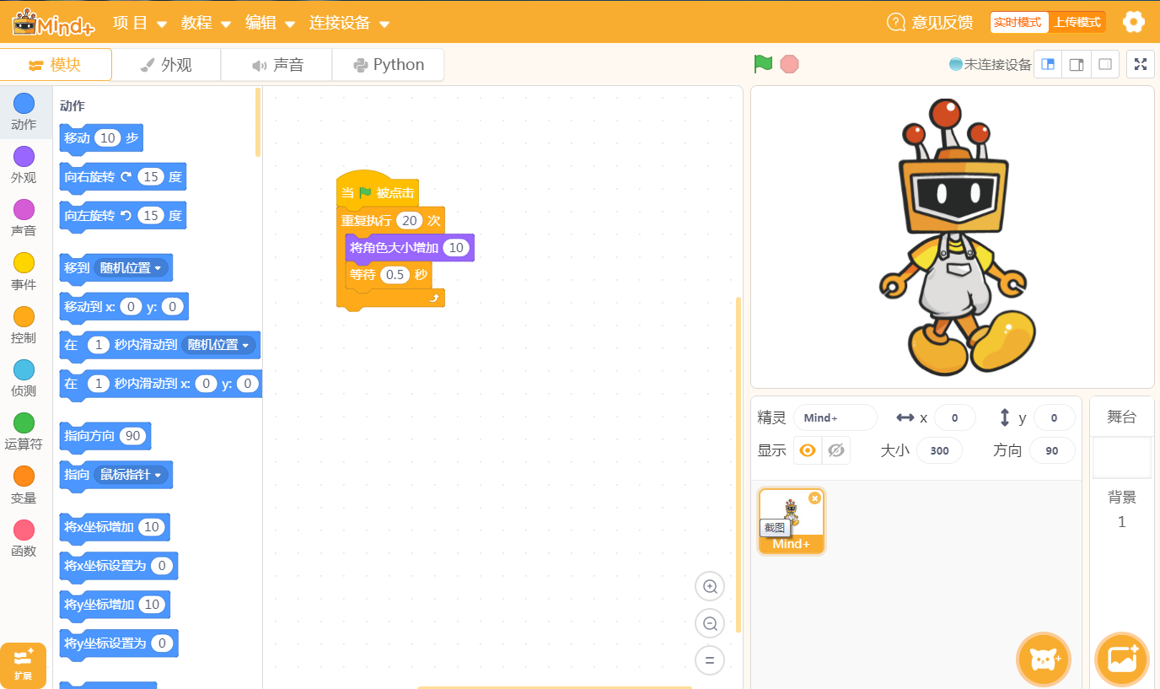Click the 向右旋转 15 度 block
Screen dimensions: 1160x689
click(123, 177)
